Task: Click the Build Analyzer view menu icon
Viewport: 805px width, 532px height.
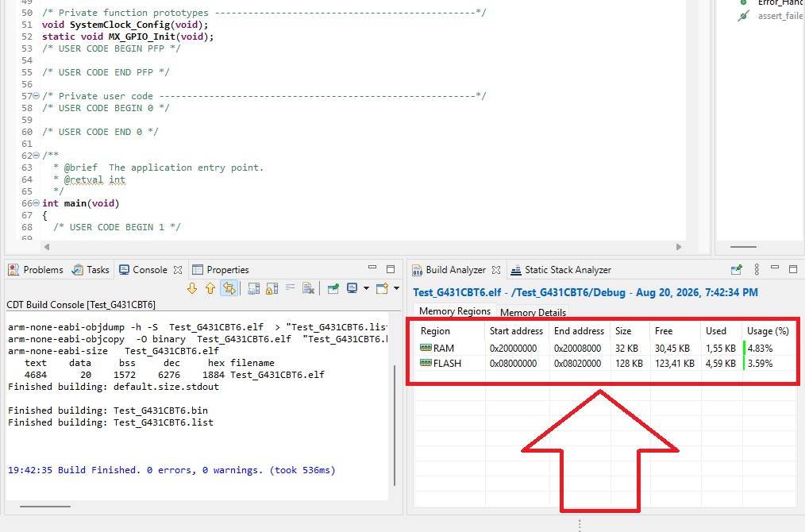Action: [x=757, y=269]
